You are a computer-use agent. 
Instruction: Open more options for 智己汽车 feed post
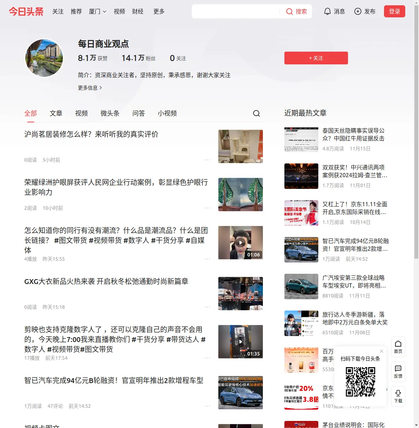[207, 406]
